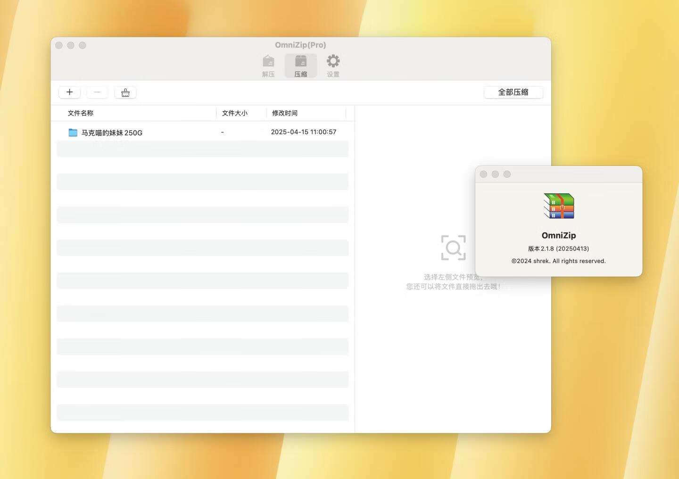Image resolution: width=679 pixels, height=479 pixels.
Task: Select the 马克喵的妹妹 250G folder row
Action: click(203, 132)
